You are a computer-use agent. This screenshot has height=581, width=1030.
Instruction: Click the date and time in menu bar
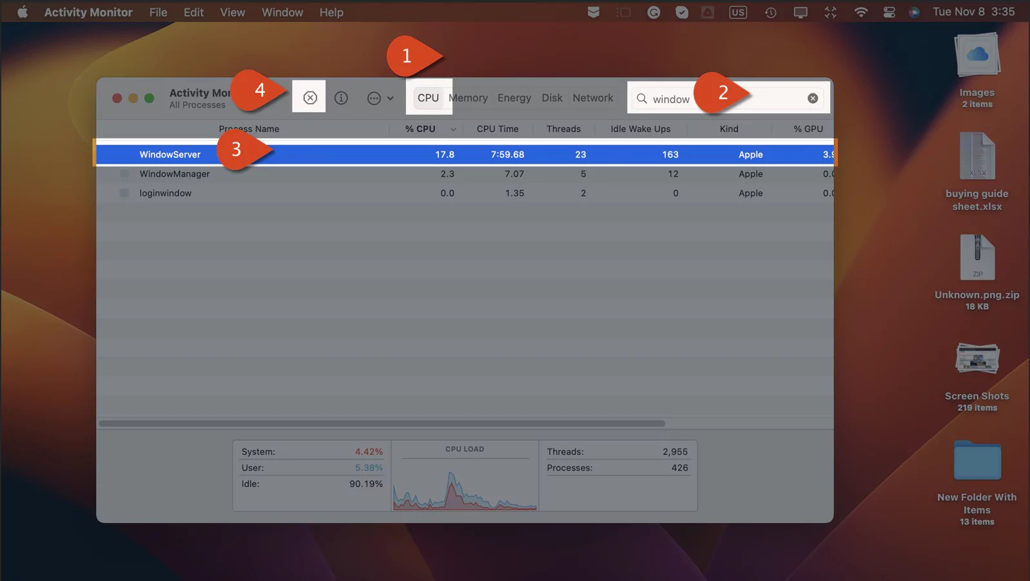click(973, 12)
